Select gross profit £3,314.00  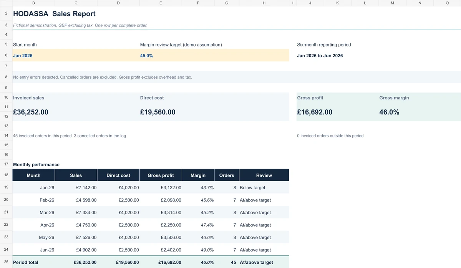click(161, 212)
